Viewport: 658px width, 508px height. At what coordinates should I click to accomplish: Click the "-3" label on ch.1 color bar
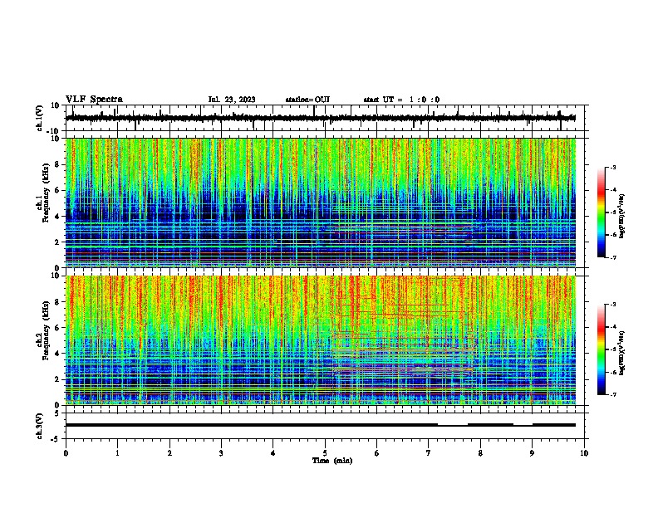pos(612,167)
